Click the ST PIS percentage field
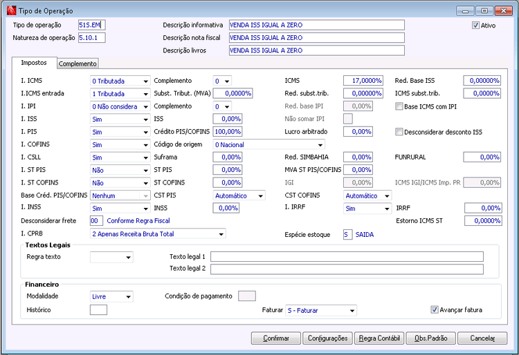519x355 pixels. tap(228, 170)
